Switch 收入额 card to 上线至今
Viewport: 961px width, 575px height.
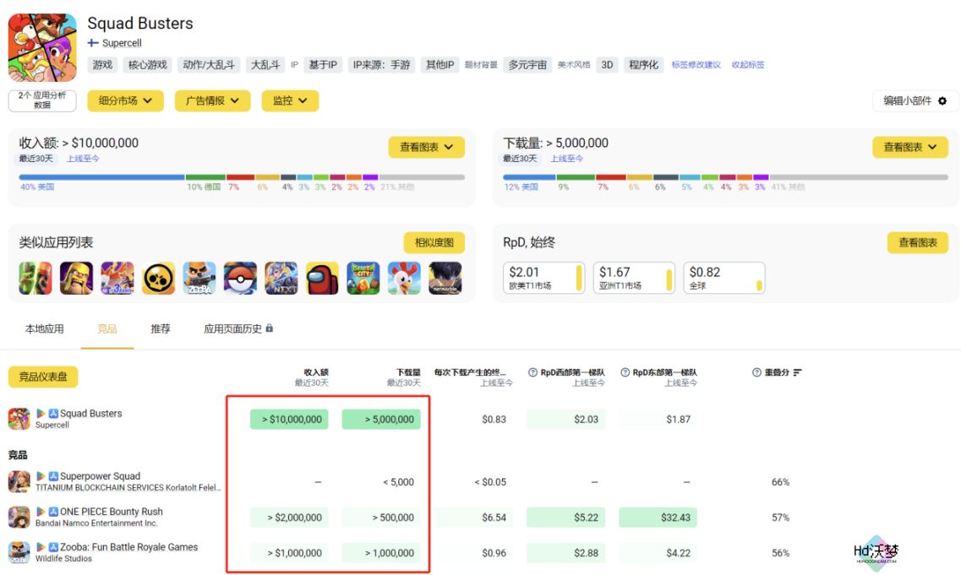tap(83, 159)
